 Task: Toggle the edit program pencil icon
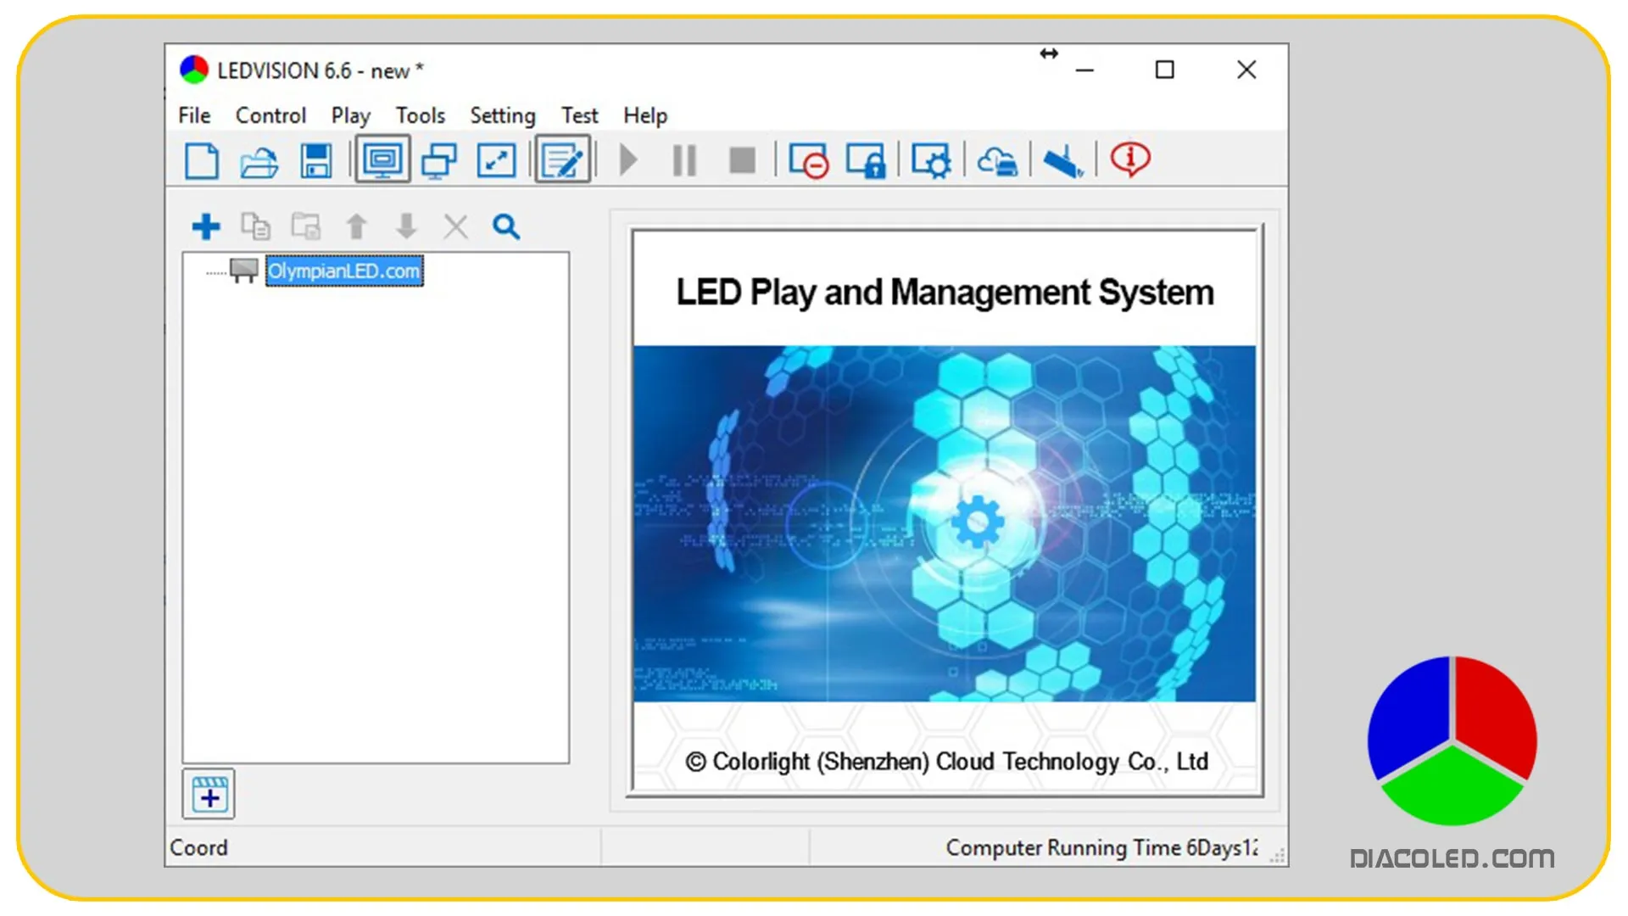tap(563, 159)
